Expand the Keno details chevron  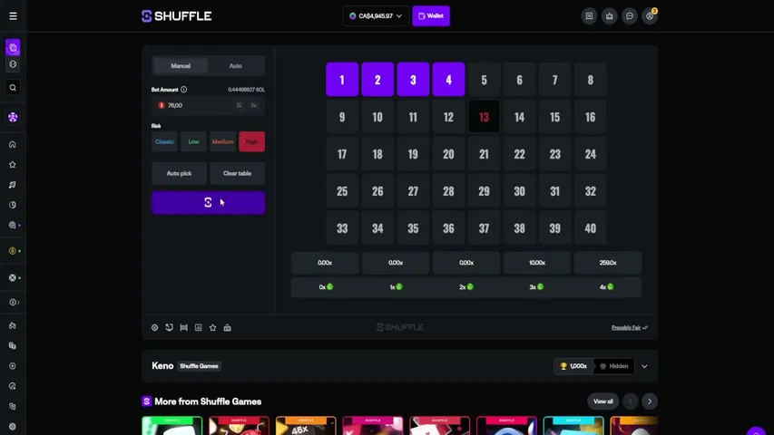(x=644, y=366)
